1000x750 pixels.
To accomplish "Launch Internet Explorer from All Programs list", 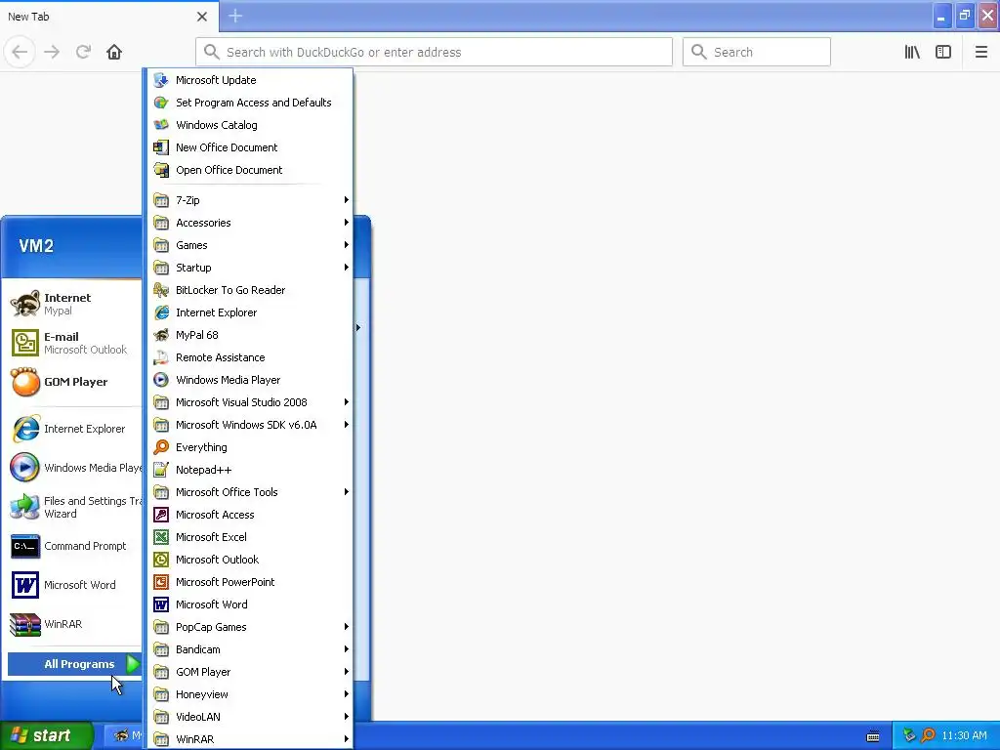I will click(x=250, y=312).
